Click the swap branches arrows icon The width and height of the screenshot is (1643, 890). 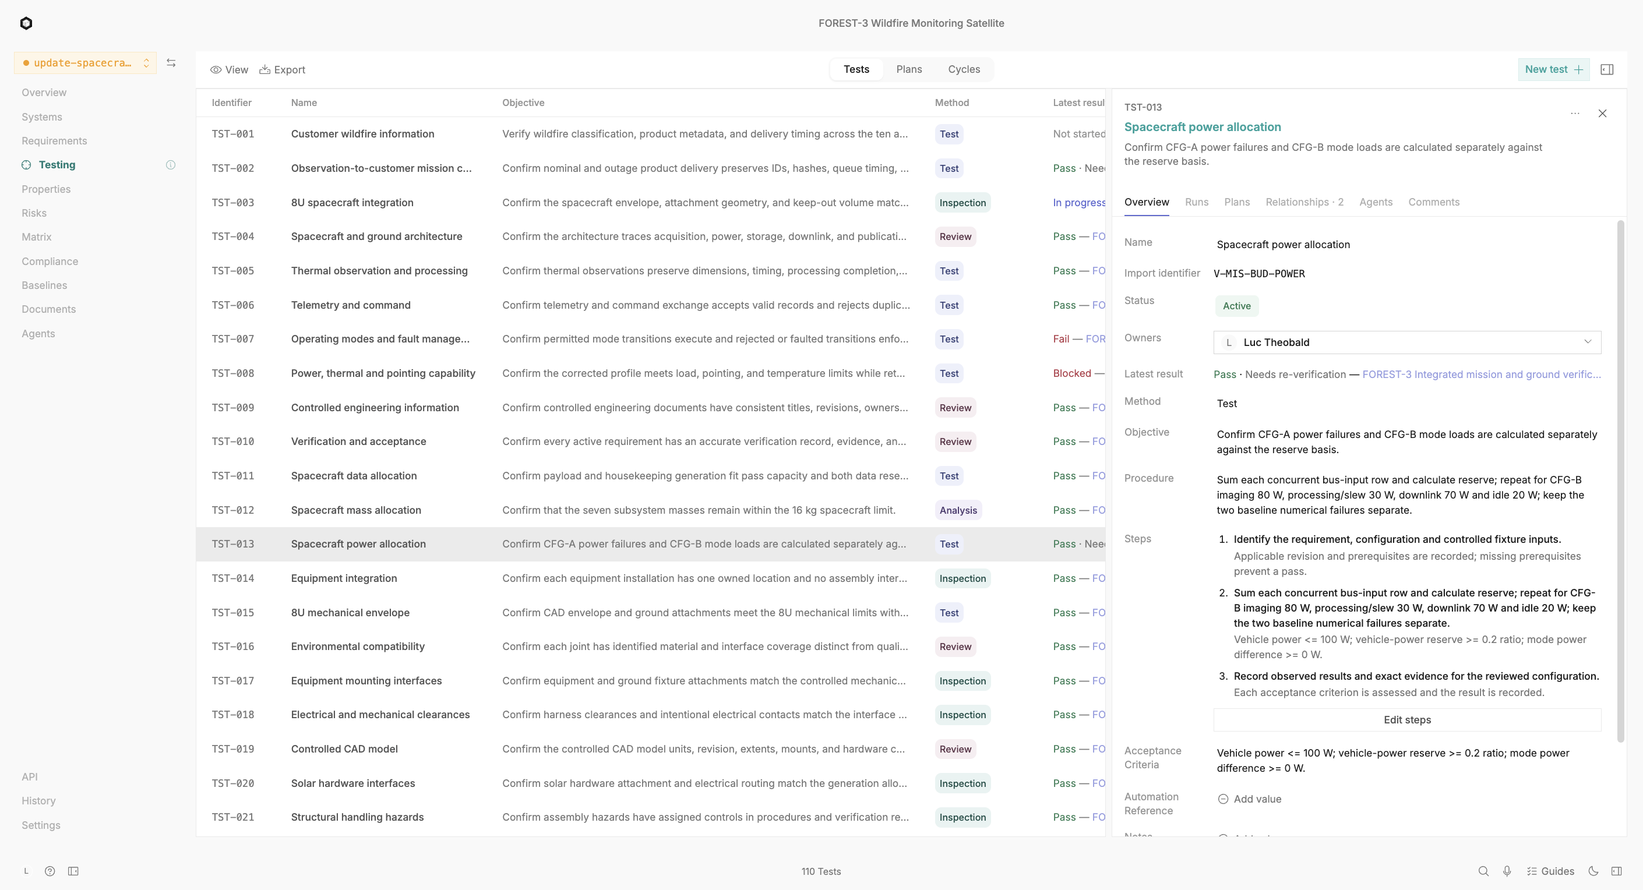171,62
